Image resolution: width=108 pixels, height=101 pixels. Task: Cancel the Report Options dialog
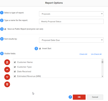click(95, 97)
